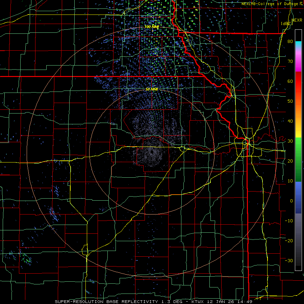
Task: Click the 70 value on the dBZ scale
Action: pos(290,61)
